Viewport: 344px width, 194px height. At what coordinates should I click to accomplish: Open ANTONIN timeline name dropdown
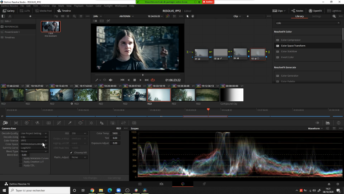[x=126, y=16]
